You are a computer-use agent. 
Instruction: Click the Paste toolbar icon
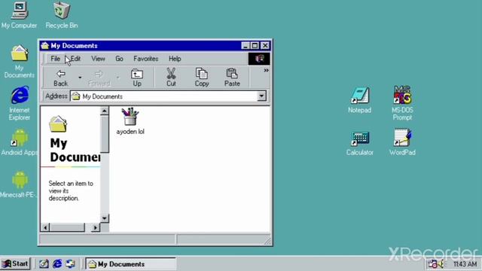coord(232,78)
